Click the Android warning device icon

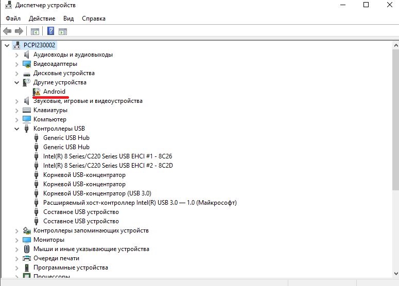pos(37,92)
